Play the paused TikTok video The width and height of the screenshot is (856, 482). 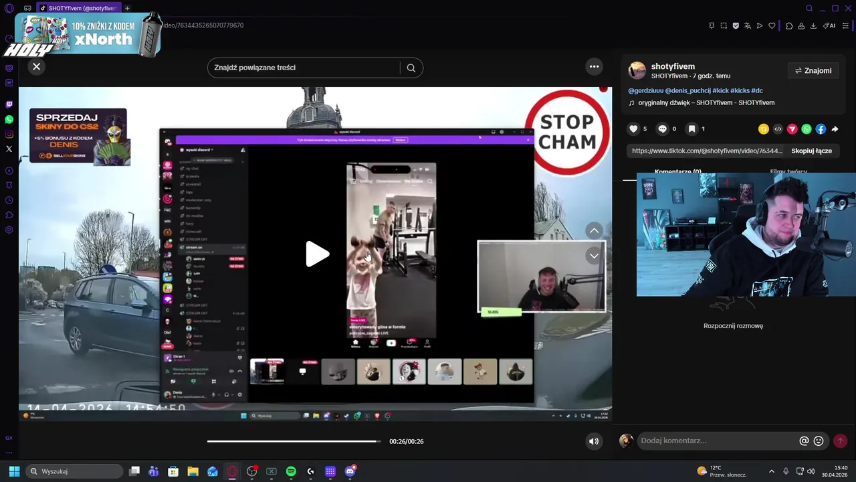click(x=317, y=254)
